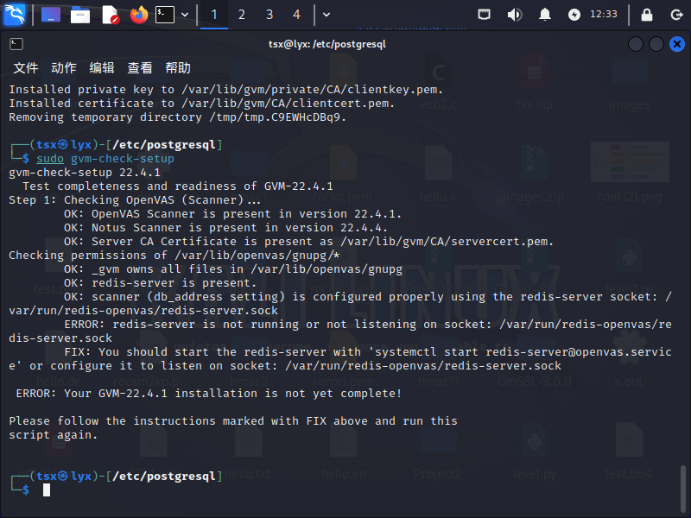Viewport: 691px width, 518px height.
Task: Open the notifications bell icon
Action: tap(545, 15)
